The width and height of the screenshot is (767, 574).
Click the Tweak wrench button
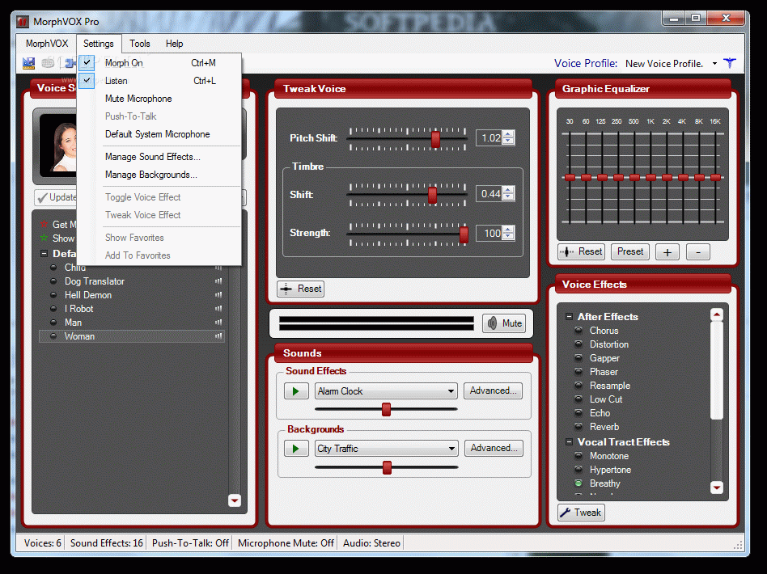(581, 513)
